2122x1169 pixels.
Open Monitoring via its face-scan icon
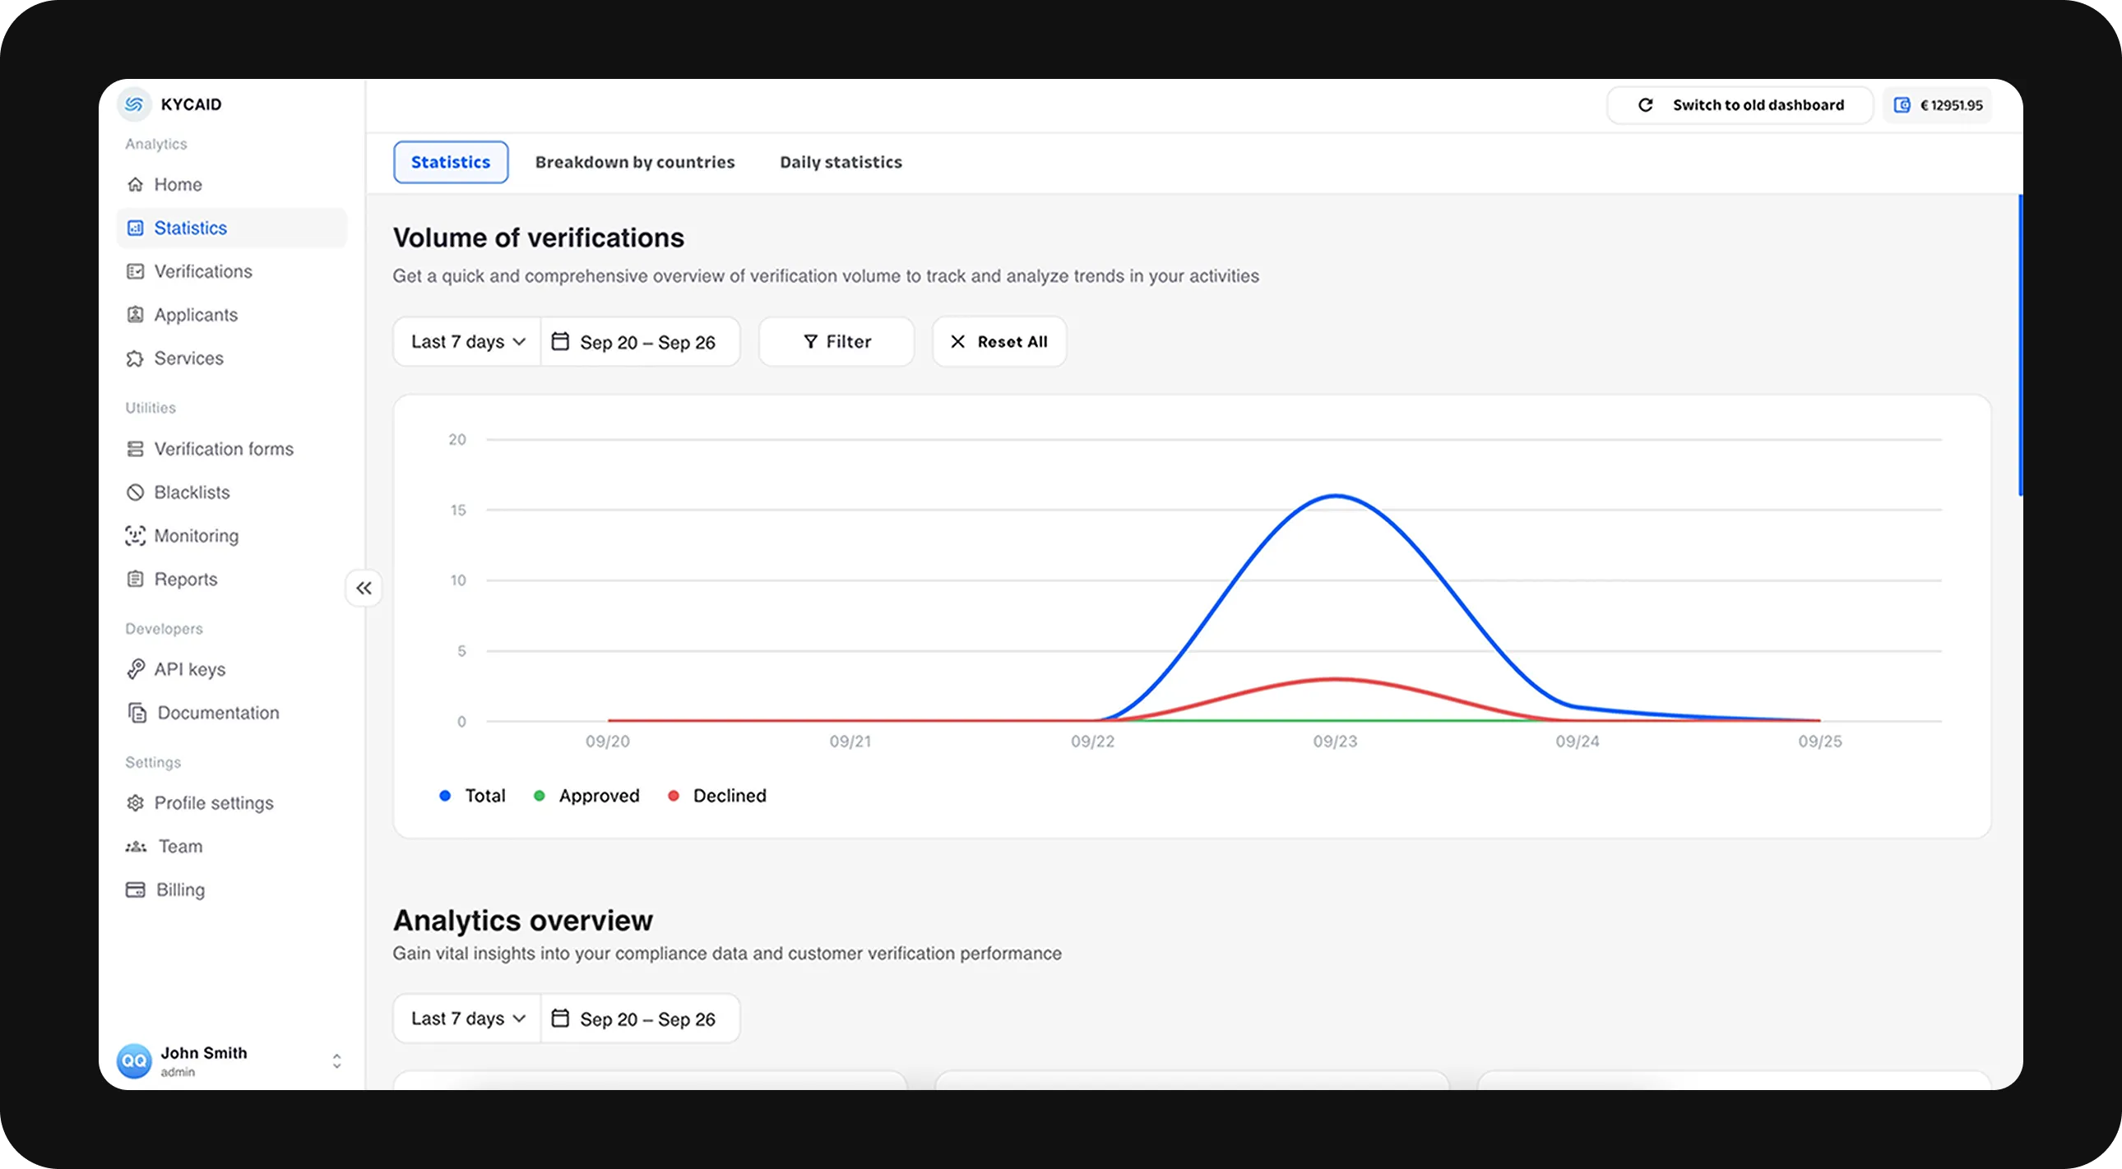[135, 536]
